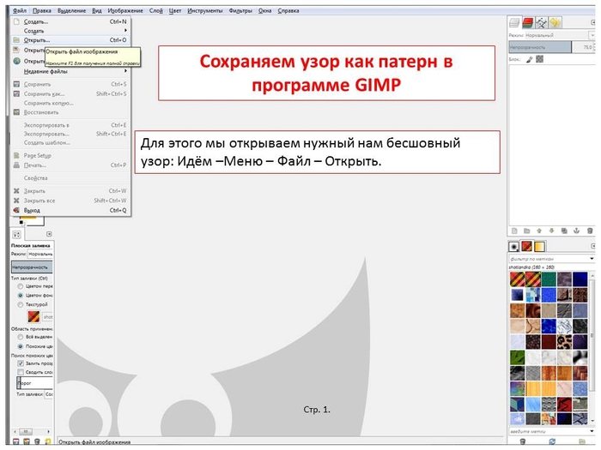Anchor the floating layer icon
Image resolution: width=601 pixels, height=450 pixels.
pyautogui.click(x=576, y=231)
